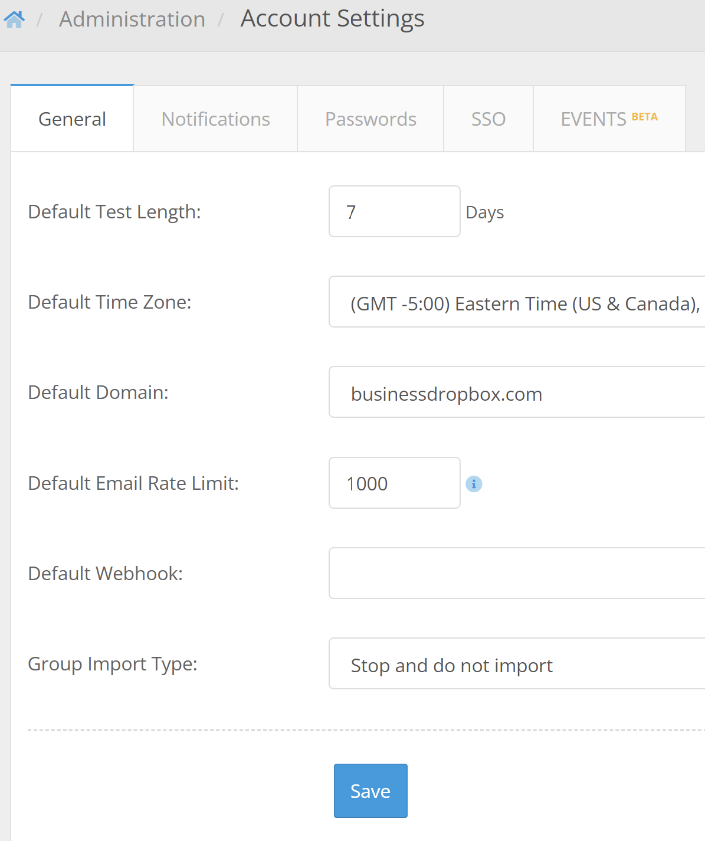Switch to the General tab

(72, 119)
